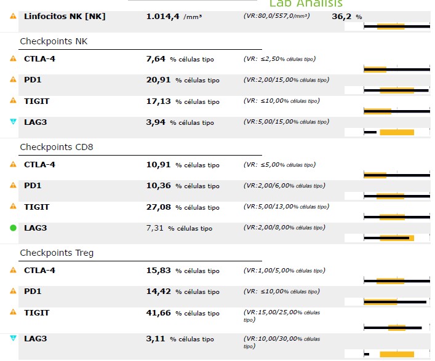Select the Checkpoints CD8 section heading

coord(60,147)
